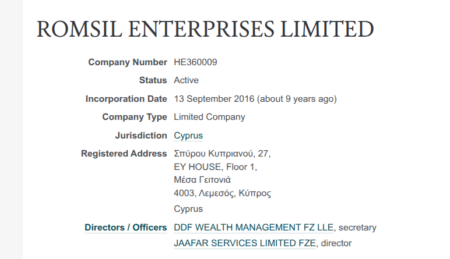This screenshot has height=259, width=450.
Task: Open the Directors / Officers link
Action: click(x=125, y=228)
